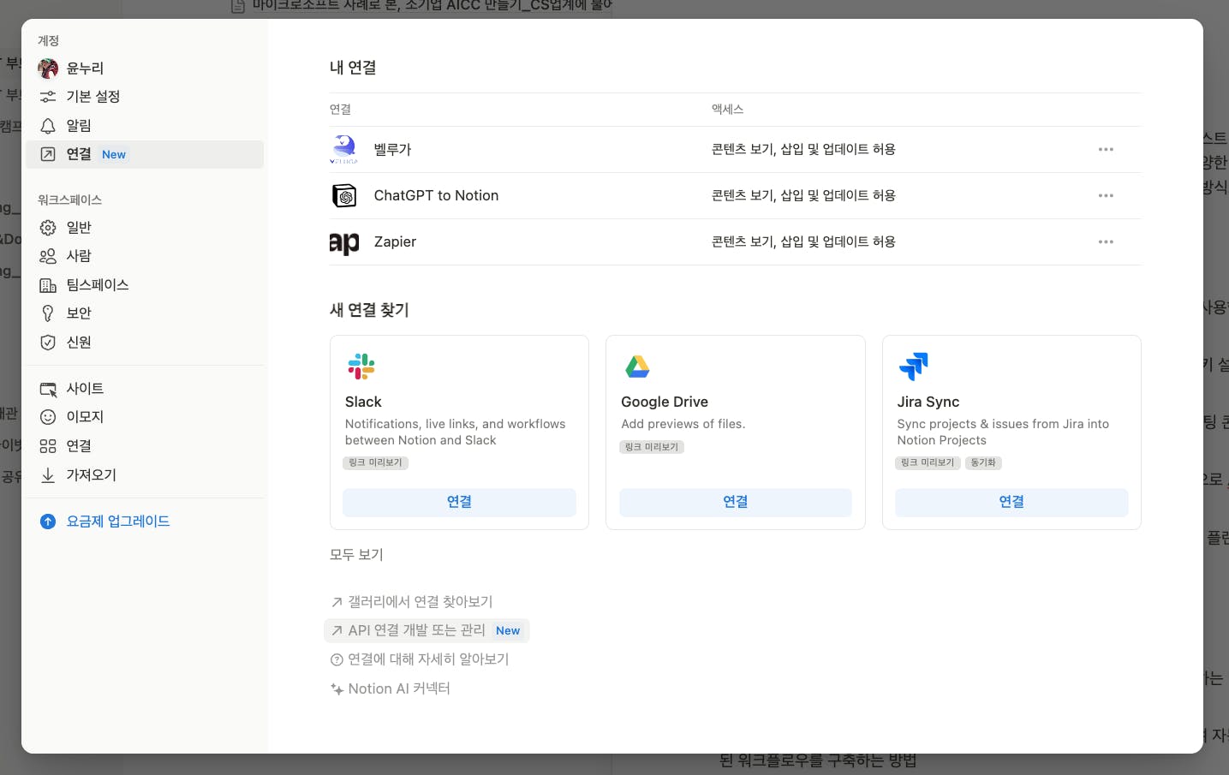This screenshot has width=1229, height=775.
Task: Go to 알림 settings
Action: point(144,126)
